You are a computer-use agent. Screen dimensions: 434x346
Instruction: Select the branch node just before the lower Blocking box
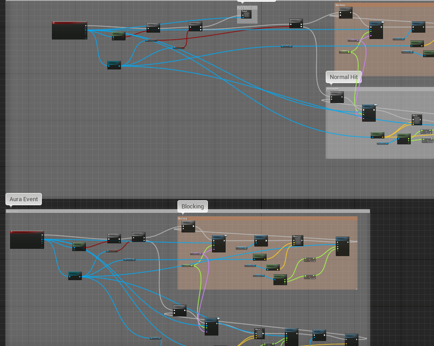[x=139, y=237]
